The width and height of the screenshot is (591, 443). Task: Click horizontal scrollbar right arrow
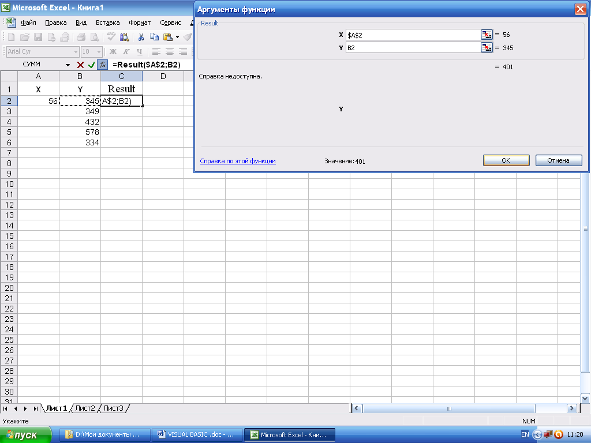(x=572, y=408)
